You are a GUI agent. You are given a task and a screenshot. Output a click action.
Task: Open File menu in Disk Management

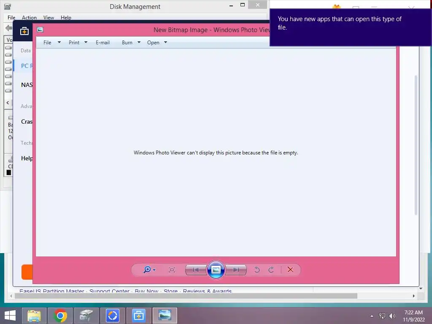[11, 17]
